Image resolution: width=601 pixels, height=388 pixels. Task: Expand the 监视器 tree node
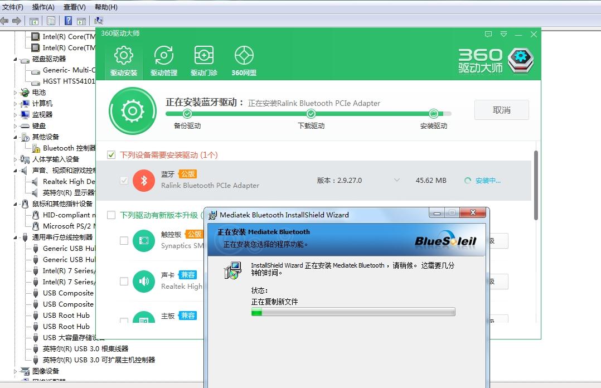16,115
